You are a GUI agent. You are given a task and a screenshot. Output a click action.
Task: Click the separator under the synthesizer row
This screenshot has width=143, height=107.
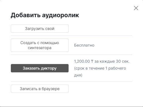(x=71, y=55)
